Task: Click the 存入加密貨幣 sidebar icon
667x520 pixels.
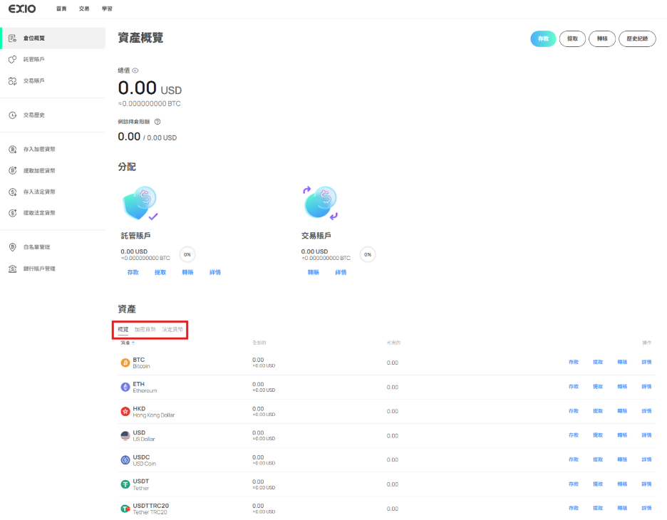Action: pyautogui.click(x=13, y=150)
